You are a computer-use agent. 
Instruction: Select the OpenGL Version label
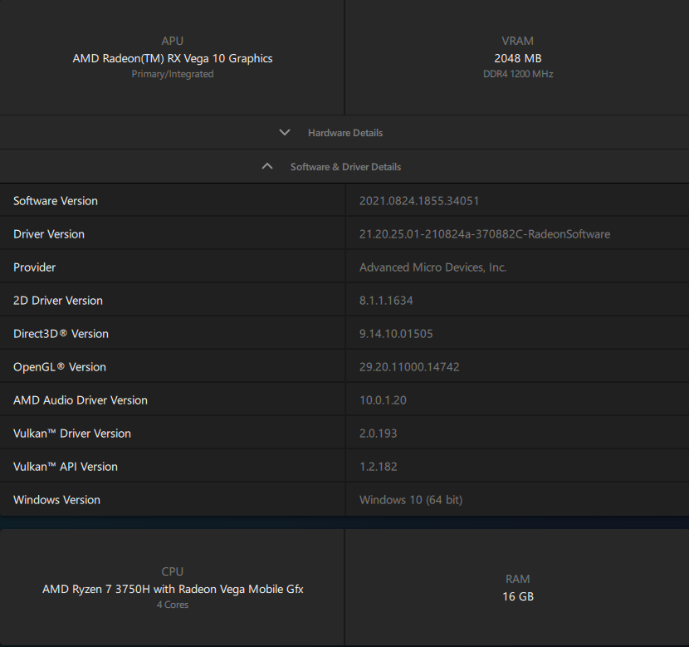59,367
